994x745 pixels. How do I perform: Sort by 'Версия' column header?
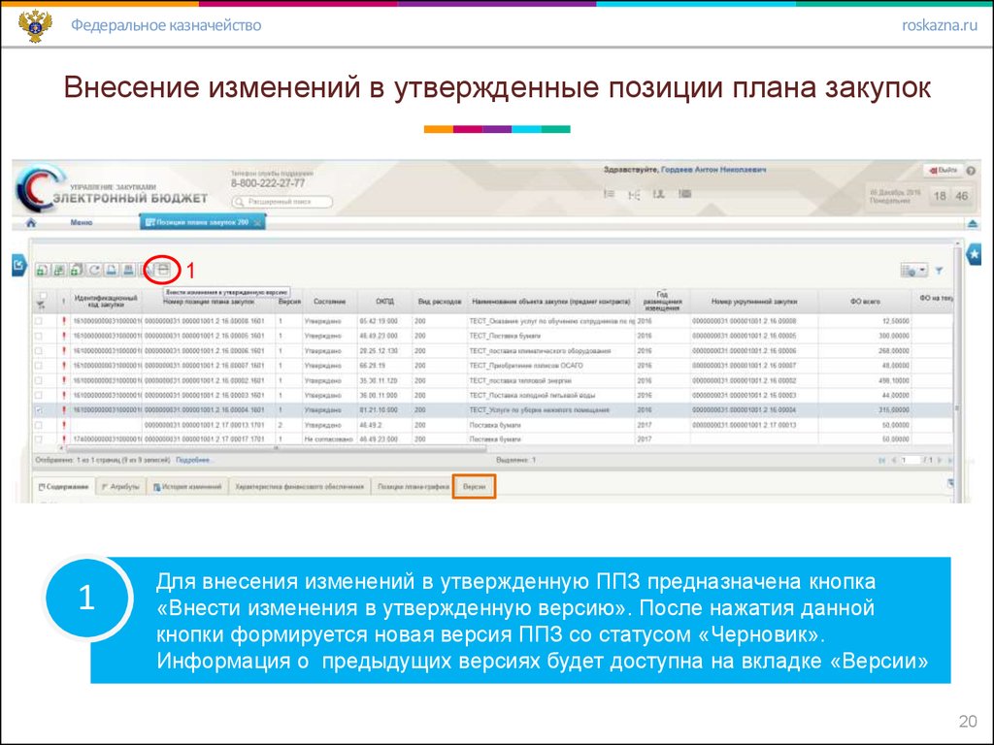[289, 302]
